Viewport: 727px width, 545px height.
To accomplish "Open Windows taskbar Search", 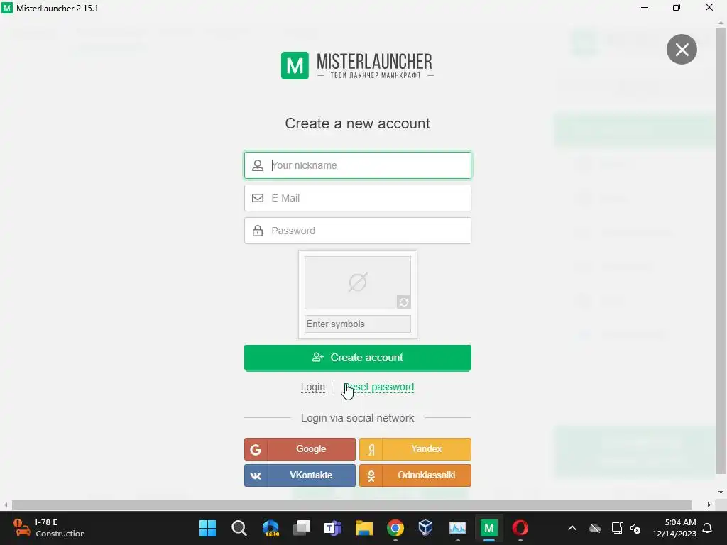I will pos(239,528).
